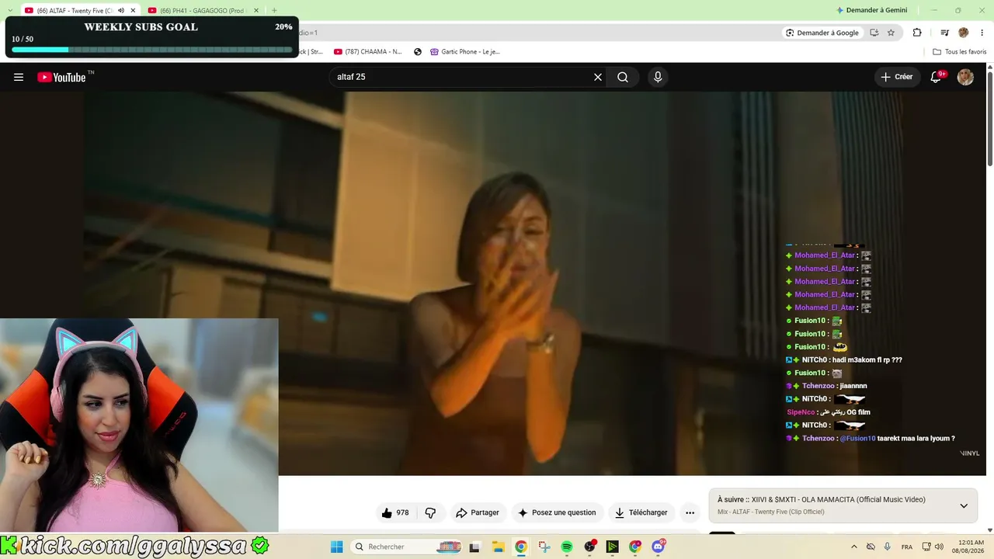Expand the 'À suivre' playlist panel chevron
The height and width of the screenshot is (559, 994).
coord(964,505)
